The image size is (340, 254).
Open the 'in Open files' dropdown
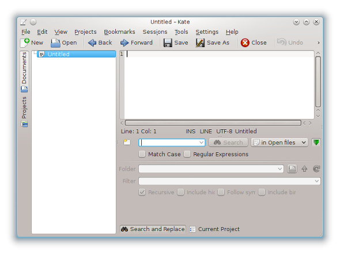coord(279,143)
